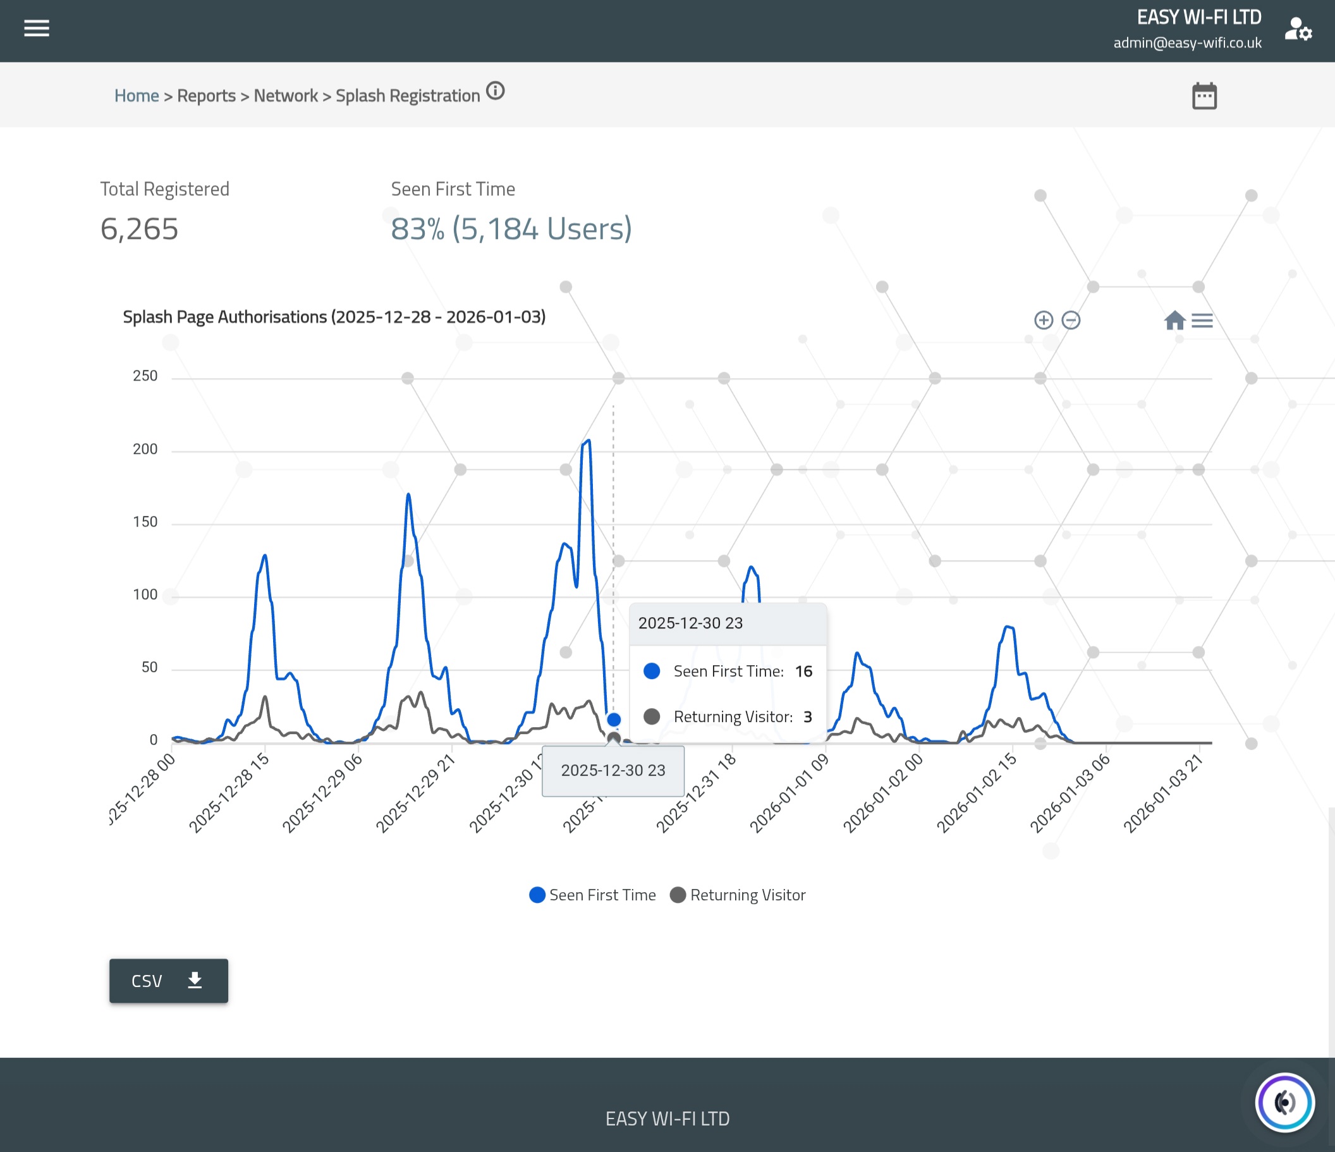
Task: Click the Reports breadcrumb item
Action: pyautogui.click(x=206, y=95)
